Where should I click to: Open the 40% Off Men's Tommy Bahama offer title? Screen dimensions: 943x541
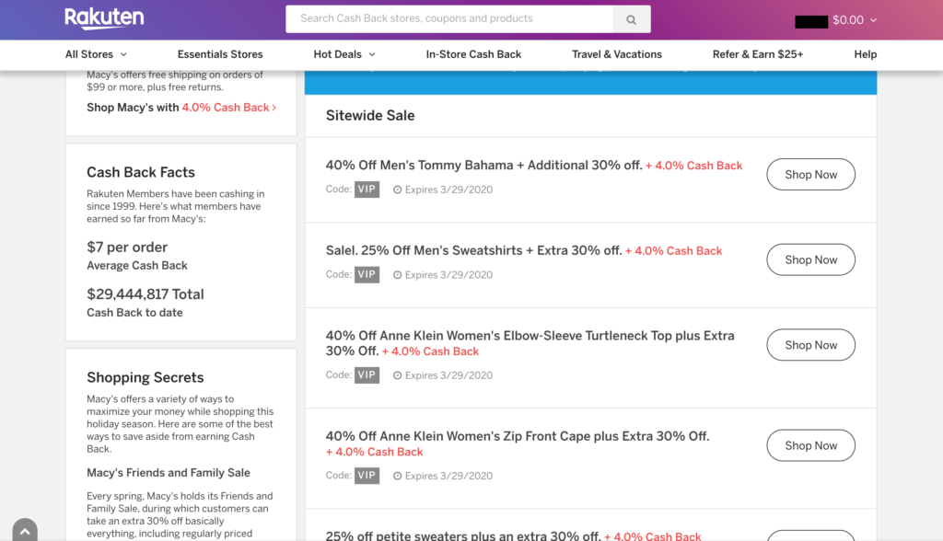[484, 166]
